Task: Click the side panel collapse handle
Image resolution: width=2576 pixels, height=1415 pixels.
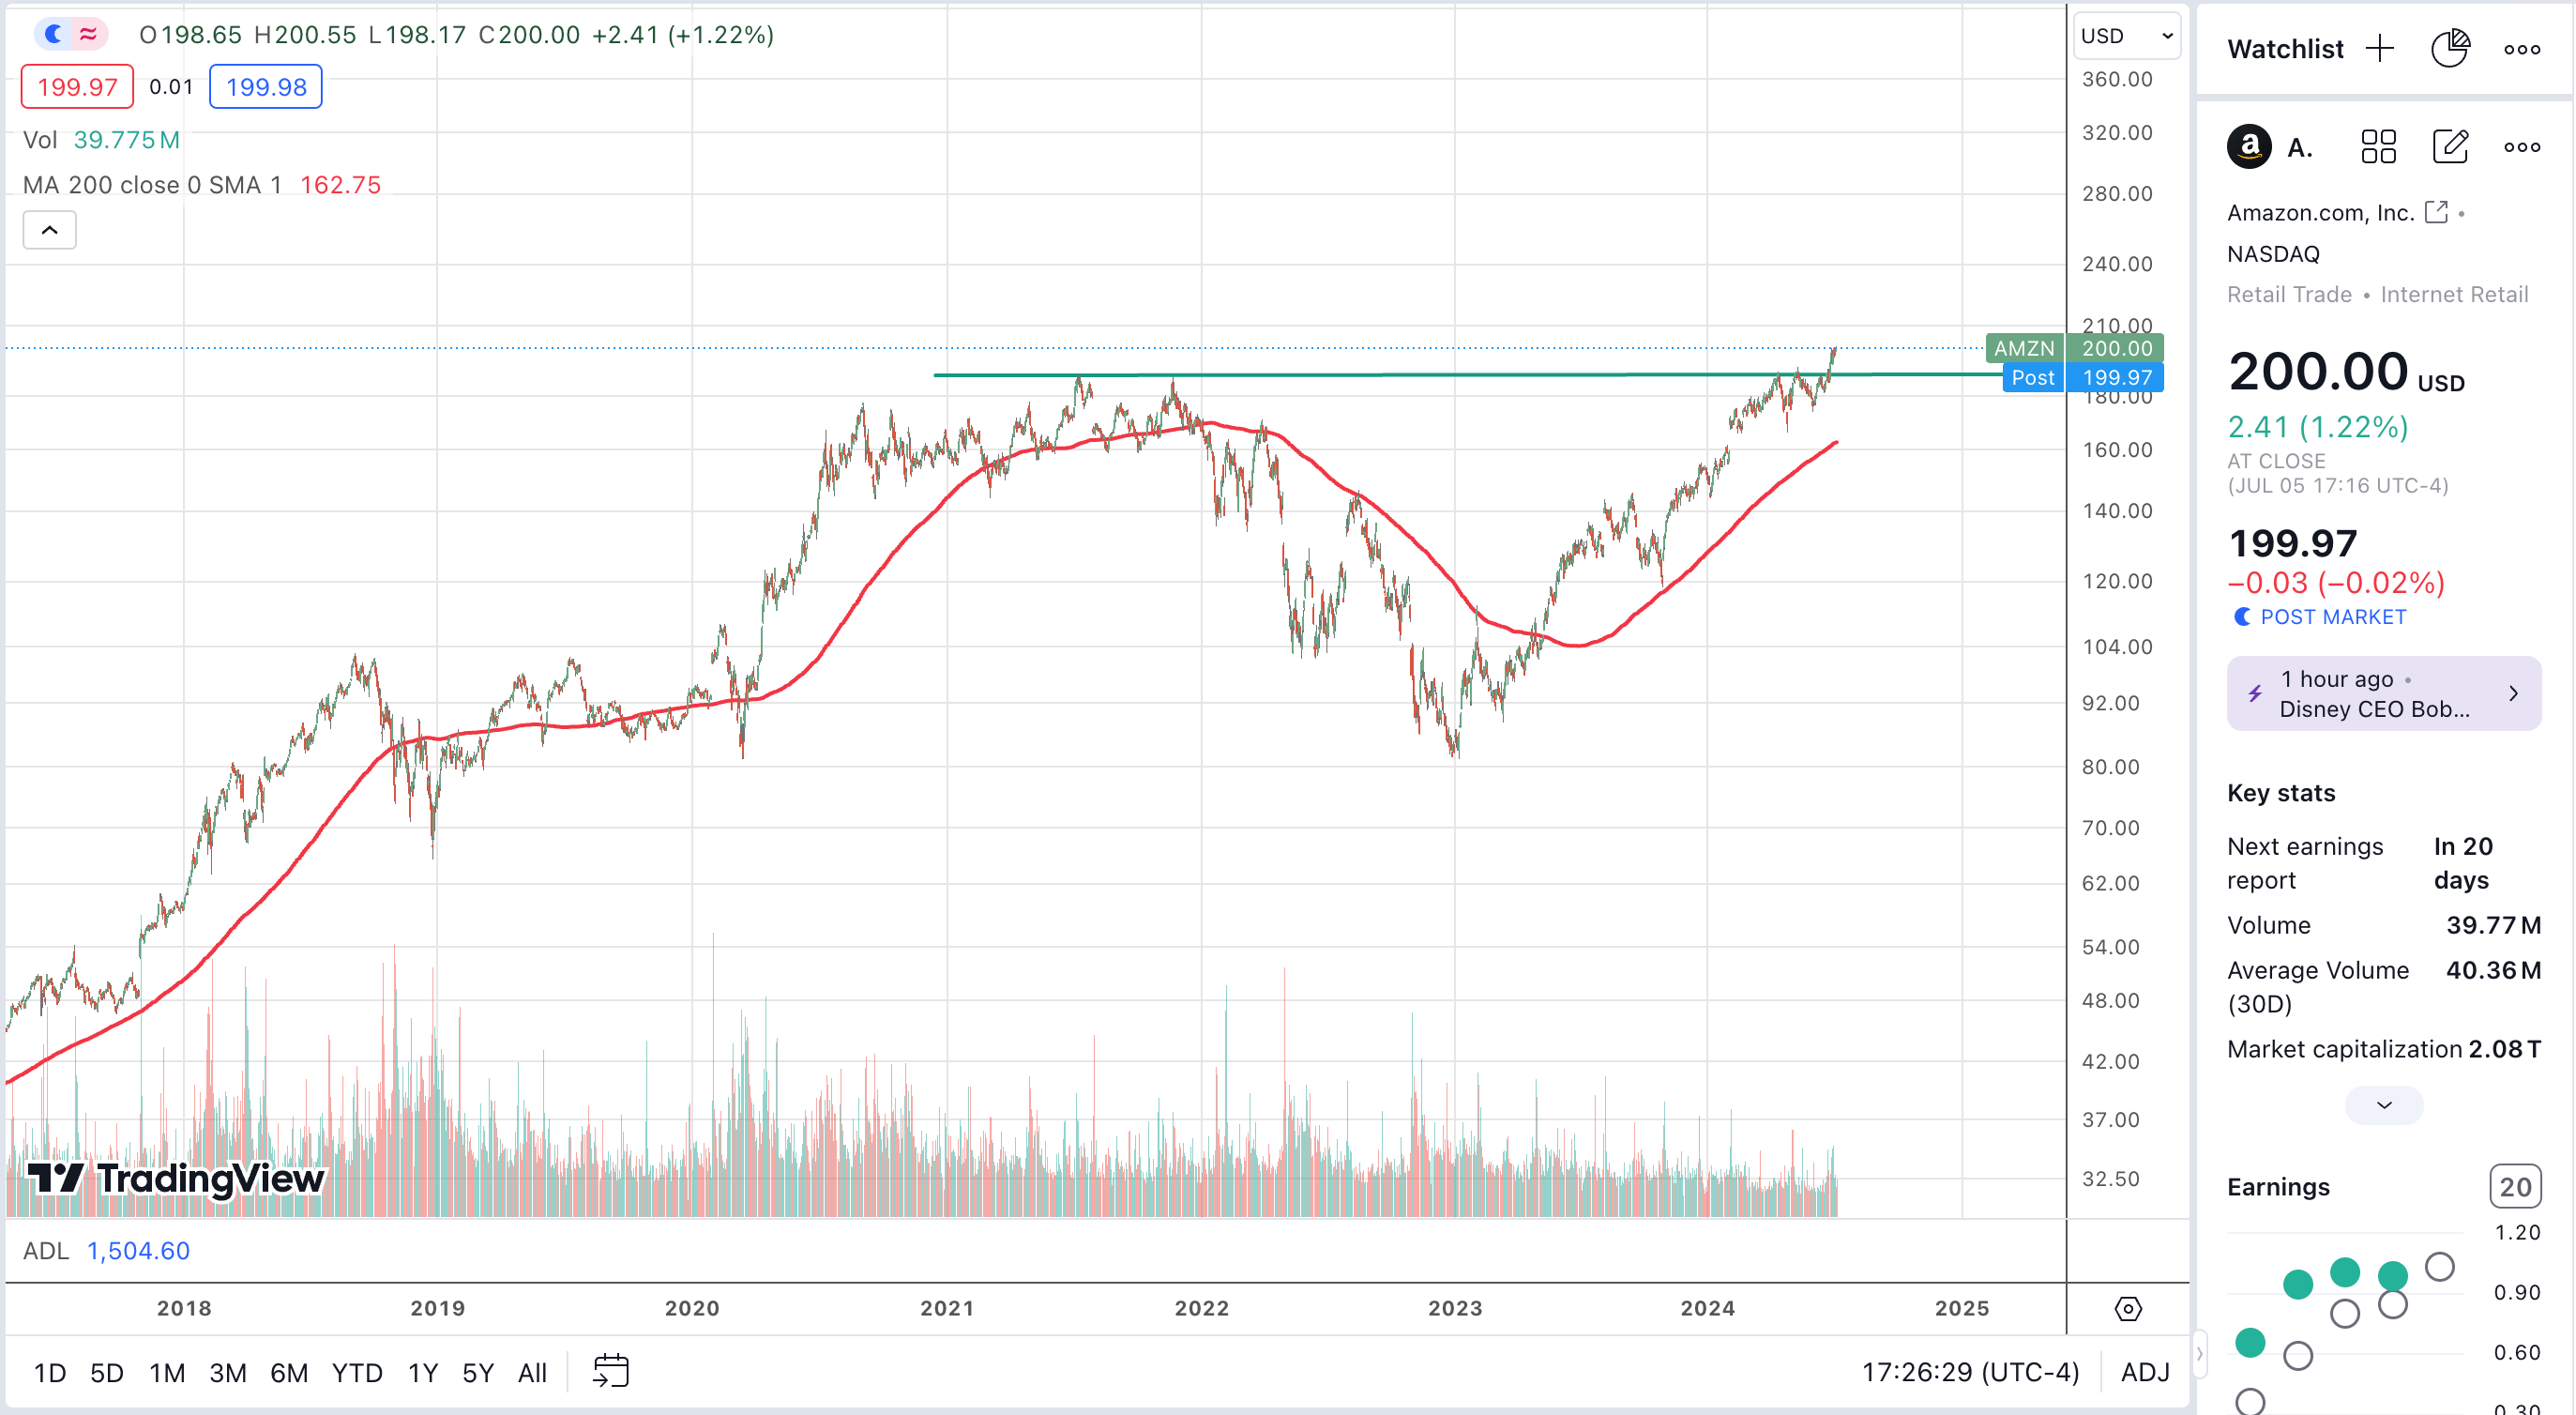Action: pos(2199,1354)
